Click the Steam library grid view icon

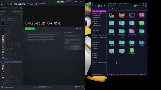click(x=21, y=8)
